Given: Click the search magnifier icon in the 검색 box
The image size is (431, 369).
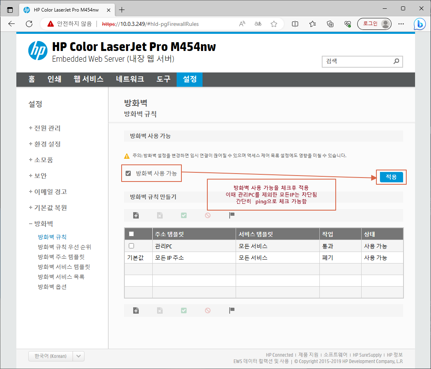Looking at the screenshot, I should [x=396, y=61].
